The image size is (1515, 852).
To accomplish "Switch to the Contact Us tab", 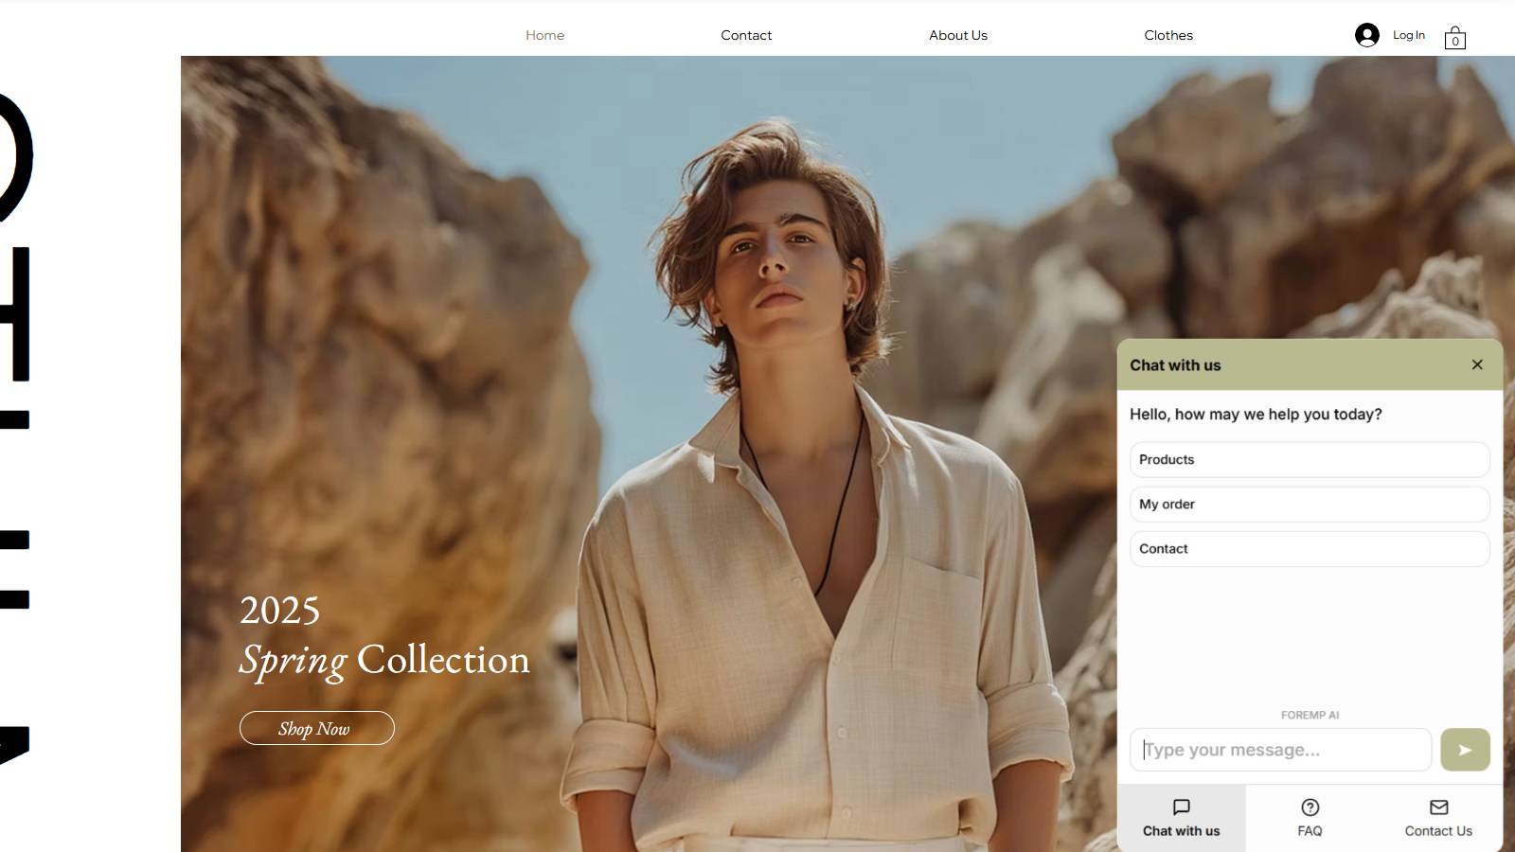I will (x=1437, y=818).
